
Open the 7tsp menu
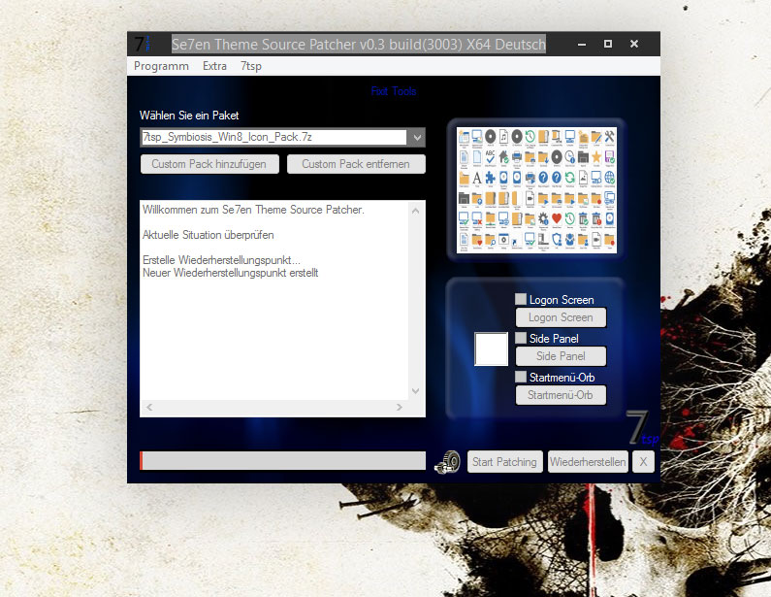click(251, 66)
